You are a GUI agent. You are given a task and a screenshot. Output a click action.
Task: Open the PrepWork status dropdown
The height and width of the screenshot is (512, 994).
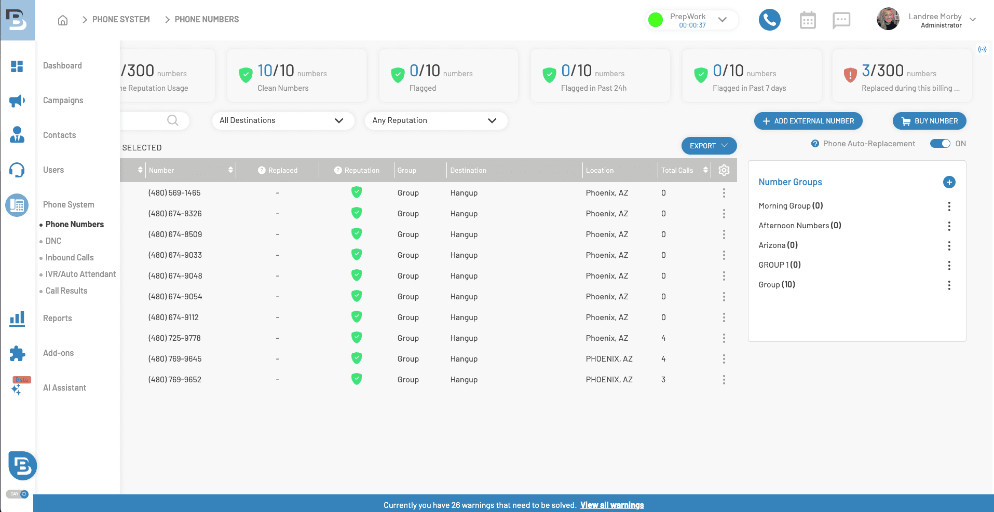[x=722, y=20]
